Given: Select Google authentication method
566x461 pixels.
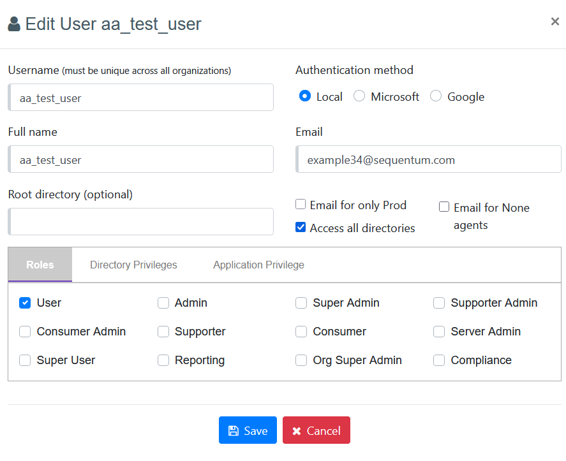Looking at the screenshot, I should 436,96.
